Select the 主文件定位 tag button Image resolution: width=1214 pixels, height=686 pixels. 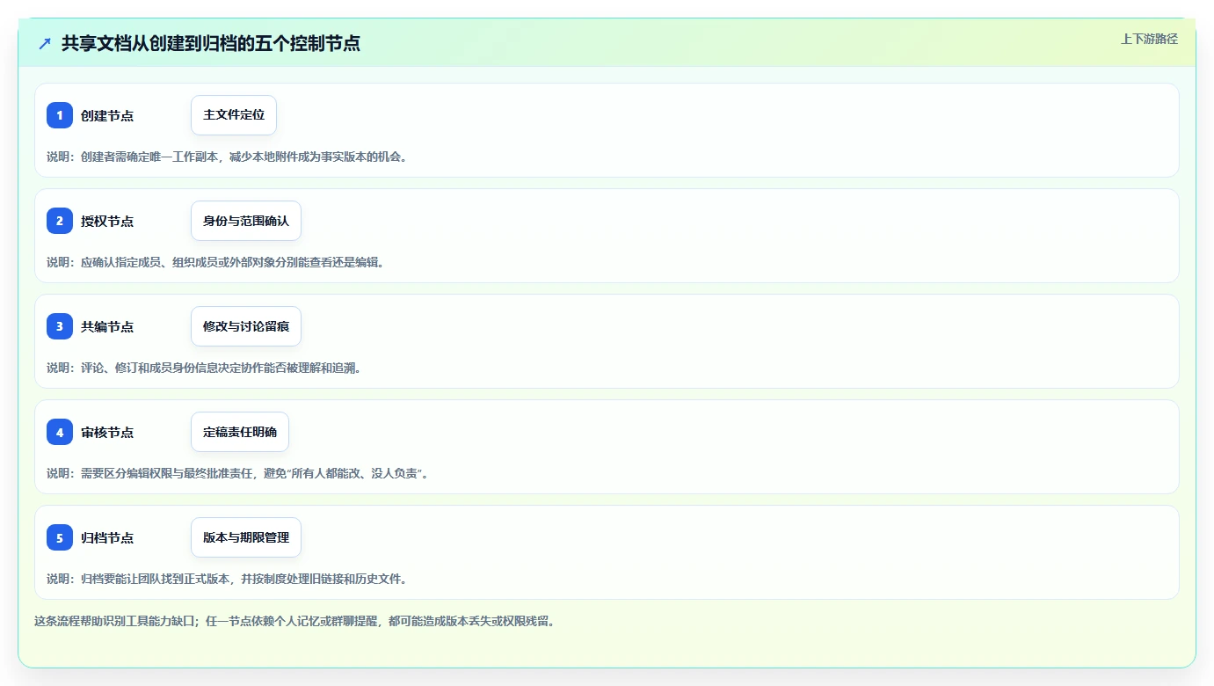coord(234,115)
